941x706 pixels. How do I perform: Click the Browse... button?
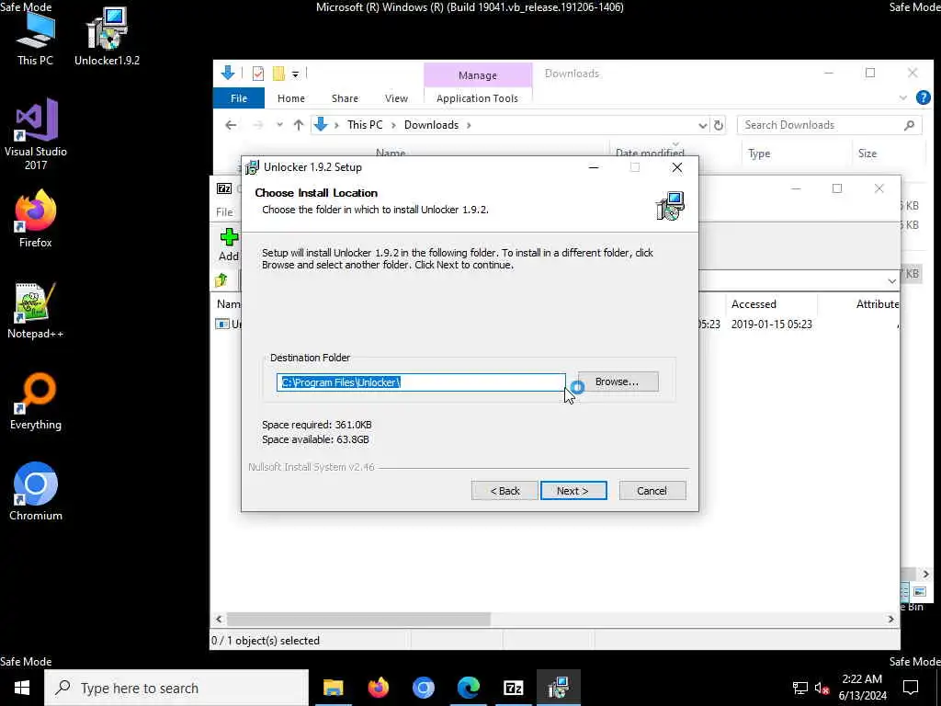[618, 381]
